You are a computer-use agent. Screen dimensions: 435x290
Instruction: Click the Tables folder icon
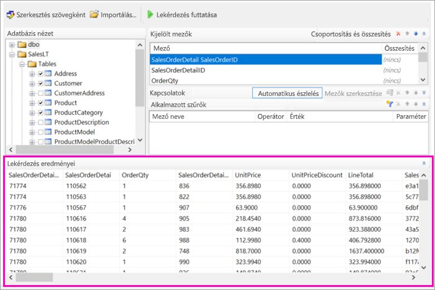pyautogui.click(x=32, y=64)
